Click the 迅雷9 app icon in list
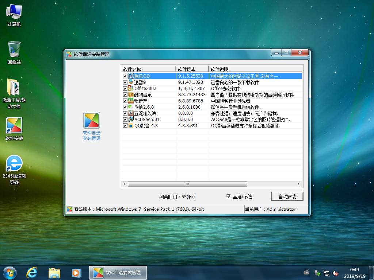The height and width of the screenshot is (280, 374). tap(131, 82)
